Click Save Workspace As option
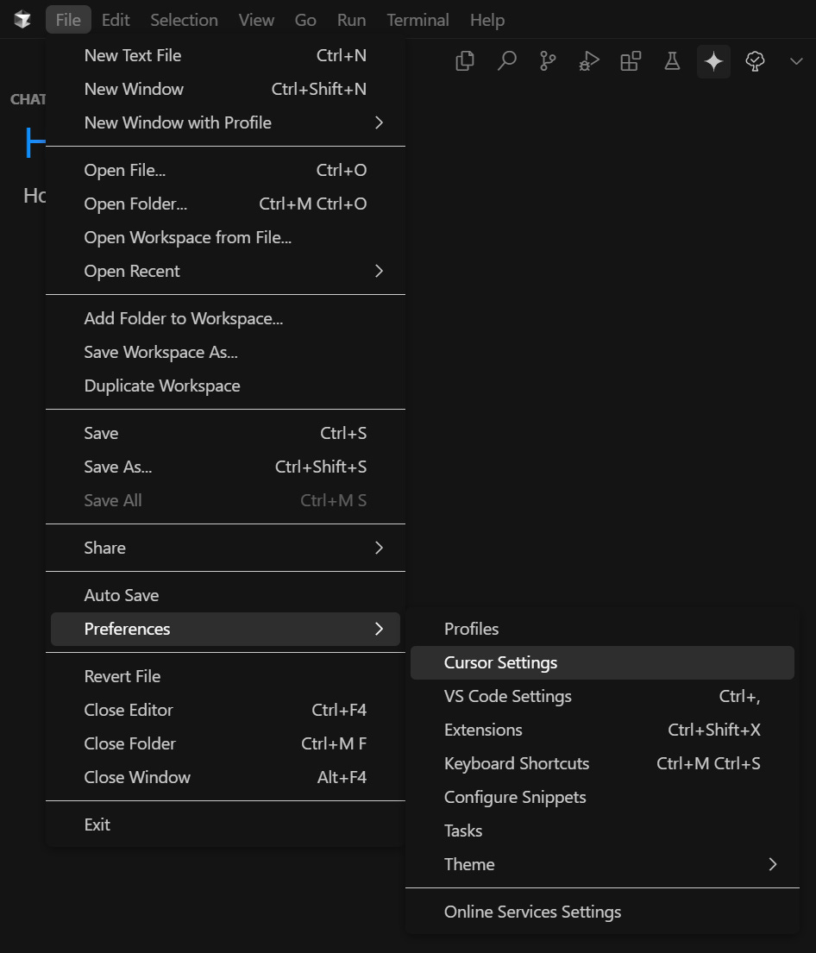 [x=160, y=352]
